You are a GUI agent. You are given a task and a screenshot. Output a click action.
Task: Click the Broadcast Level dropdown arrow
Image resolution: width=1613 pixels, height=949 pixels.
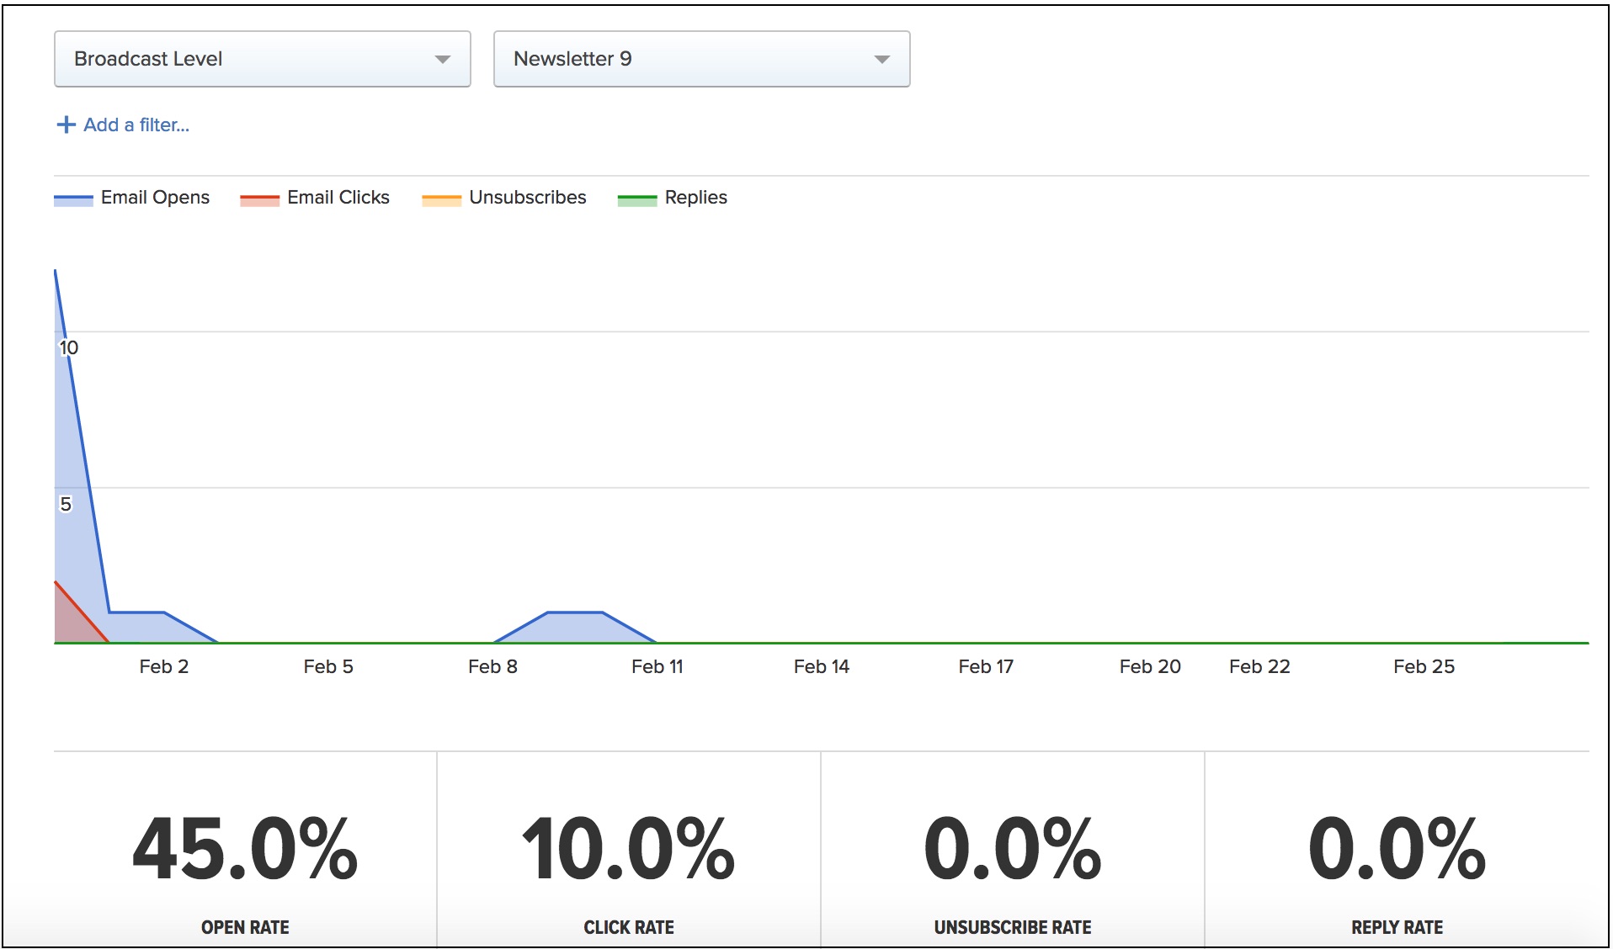click(442, 59)
